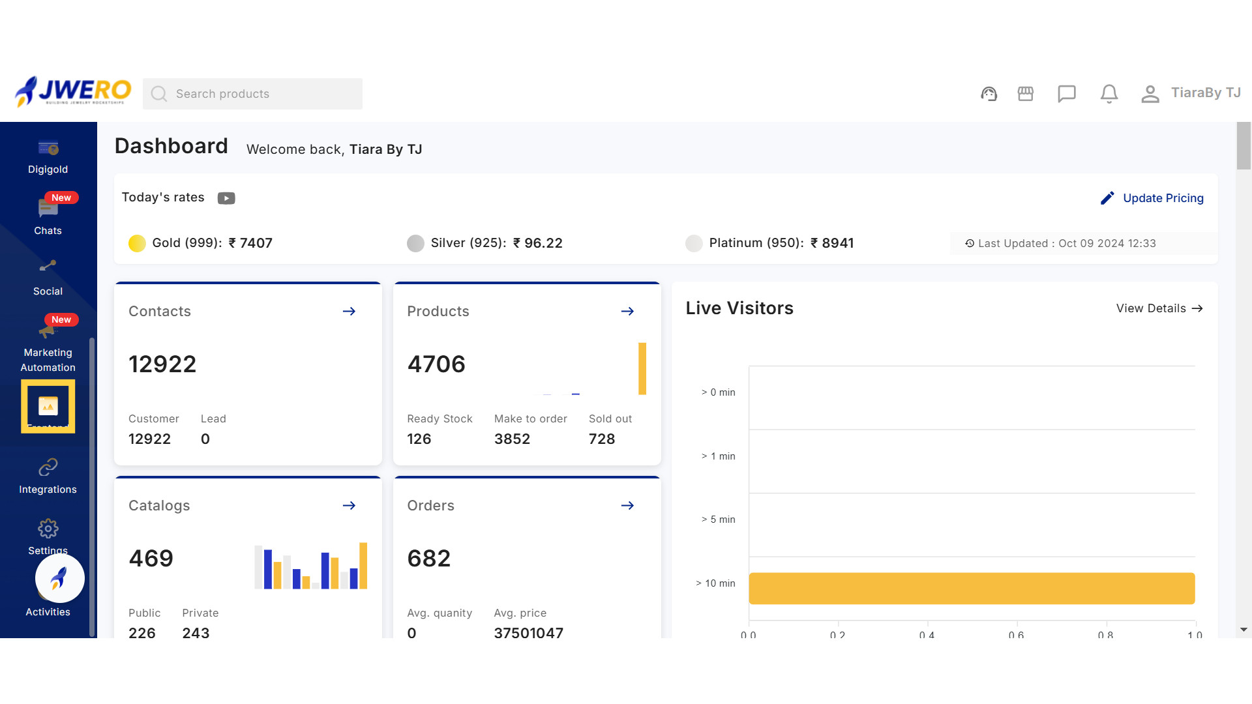This screenshot has height=704, width=1252.
Task: Open Integrations from the sidebar
Action: tap(48, 477)
